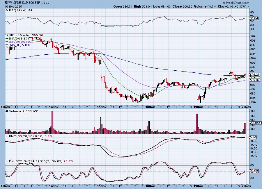Click the 590.30 last price tag on price axis
The height and width of the screenshot is (189, 262).
point(255,75)
